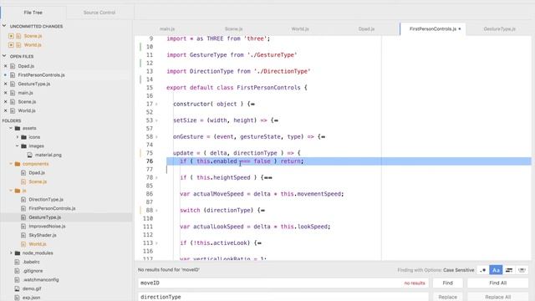535x301 pixels.
Task: Open Dpad.js under components folder
Action: point(37,173)
